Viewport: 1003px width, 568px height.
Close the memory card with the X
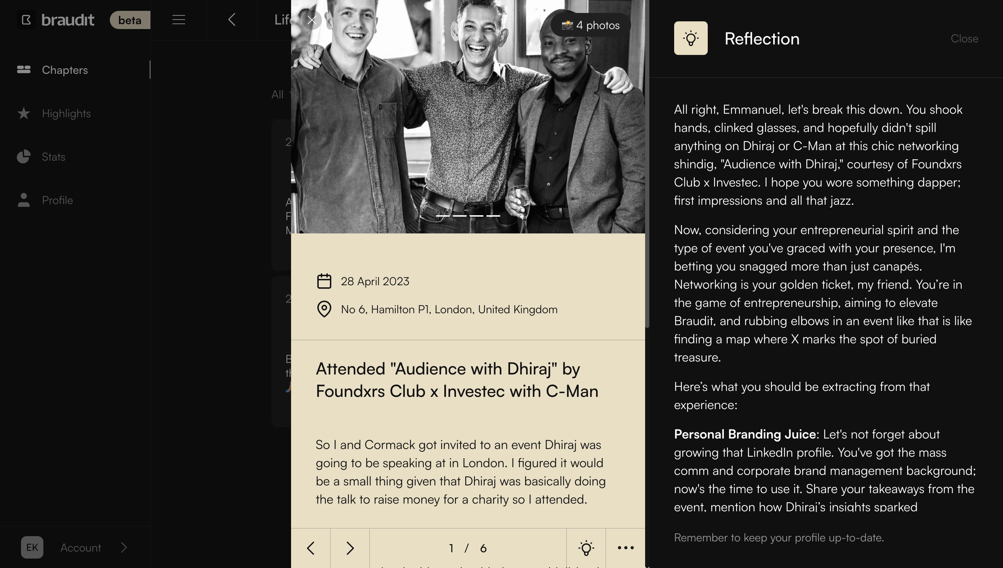(312, 20)
